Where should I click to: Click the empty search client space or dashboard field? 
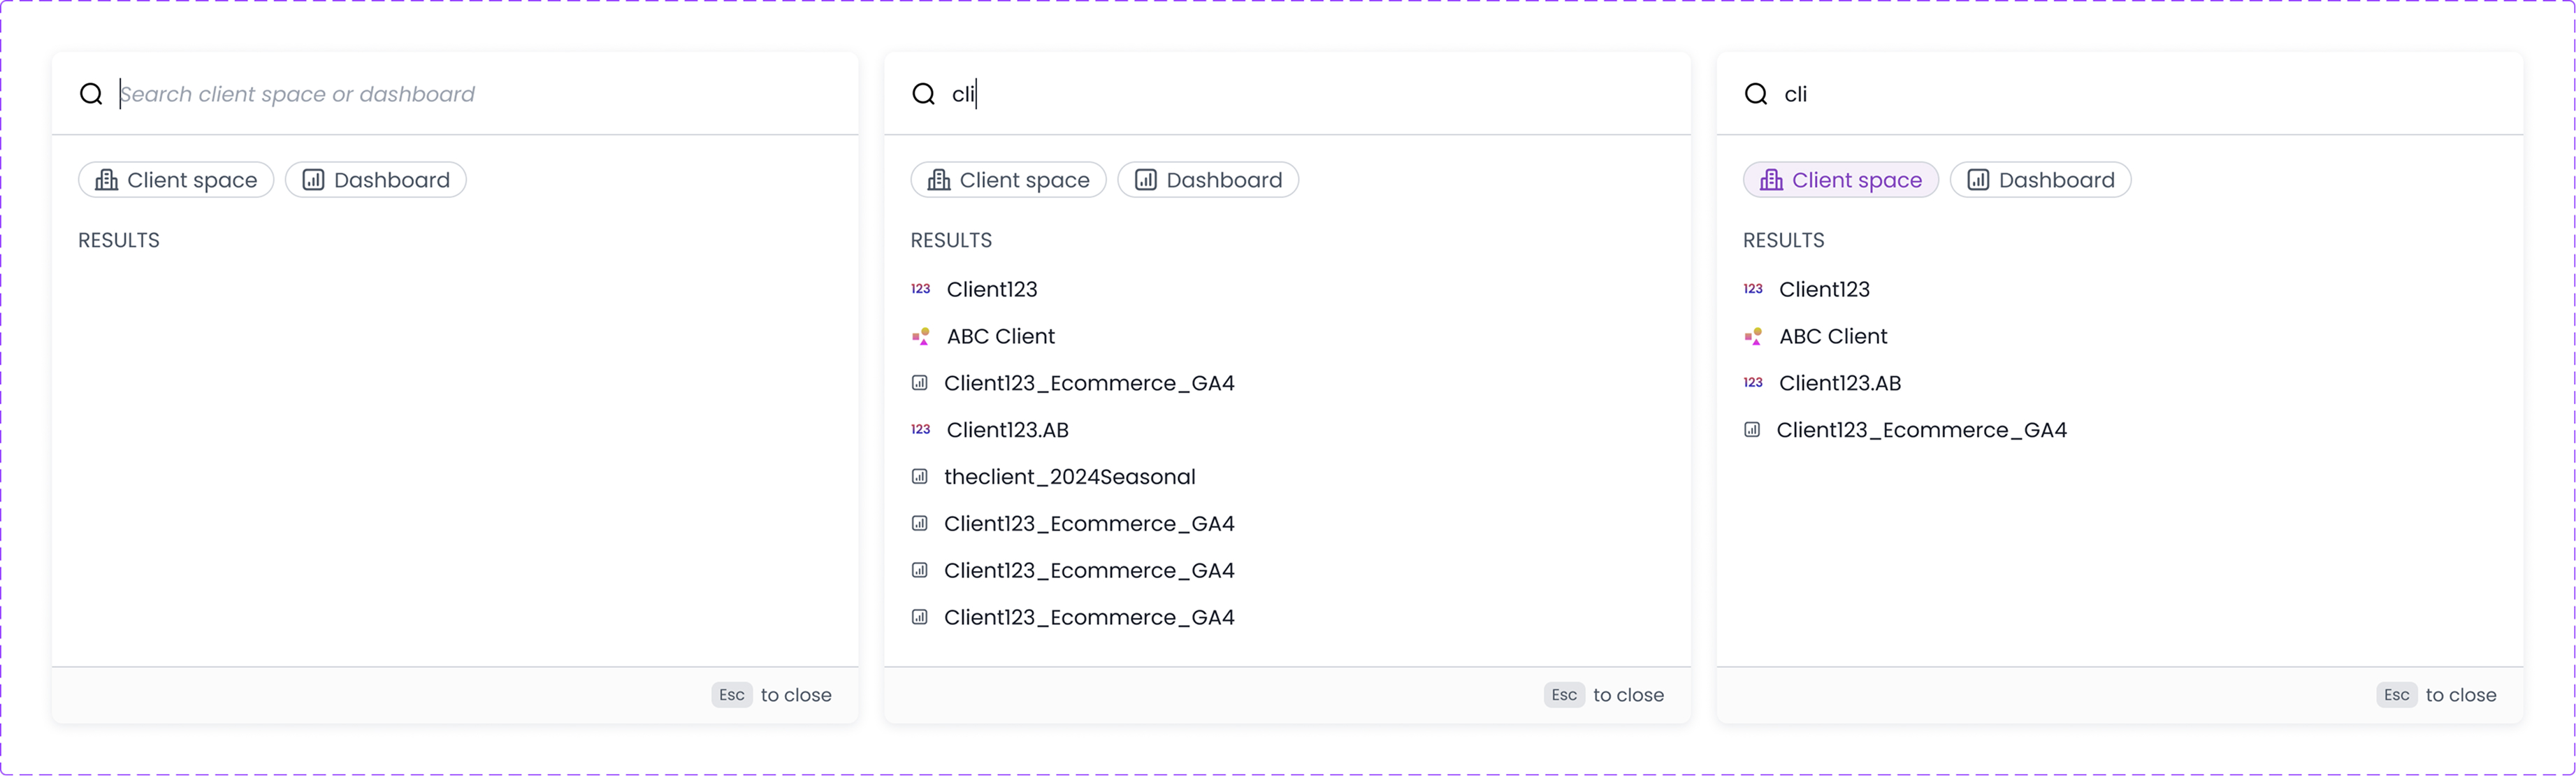coord(400,94)
